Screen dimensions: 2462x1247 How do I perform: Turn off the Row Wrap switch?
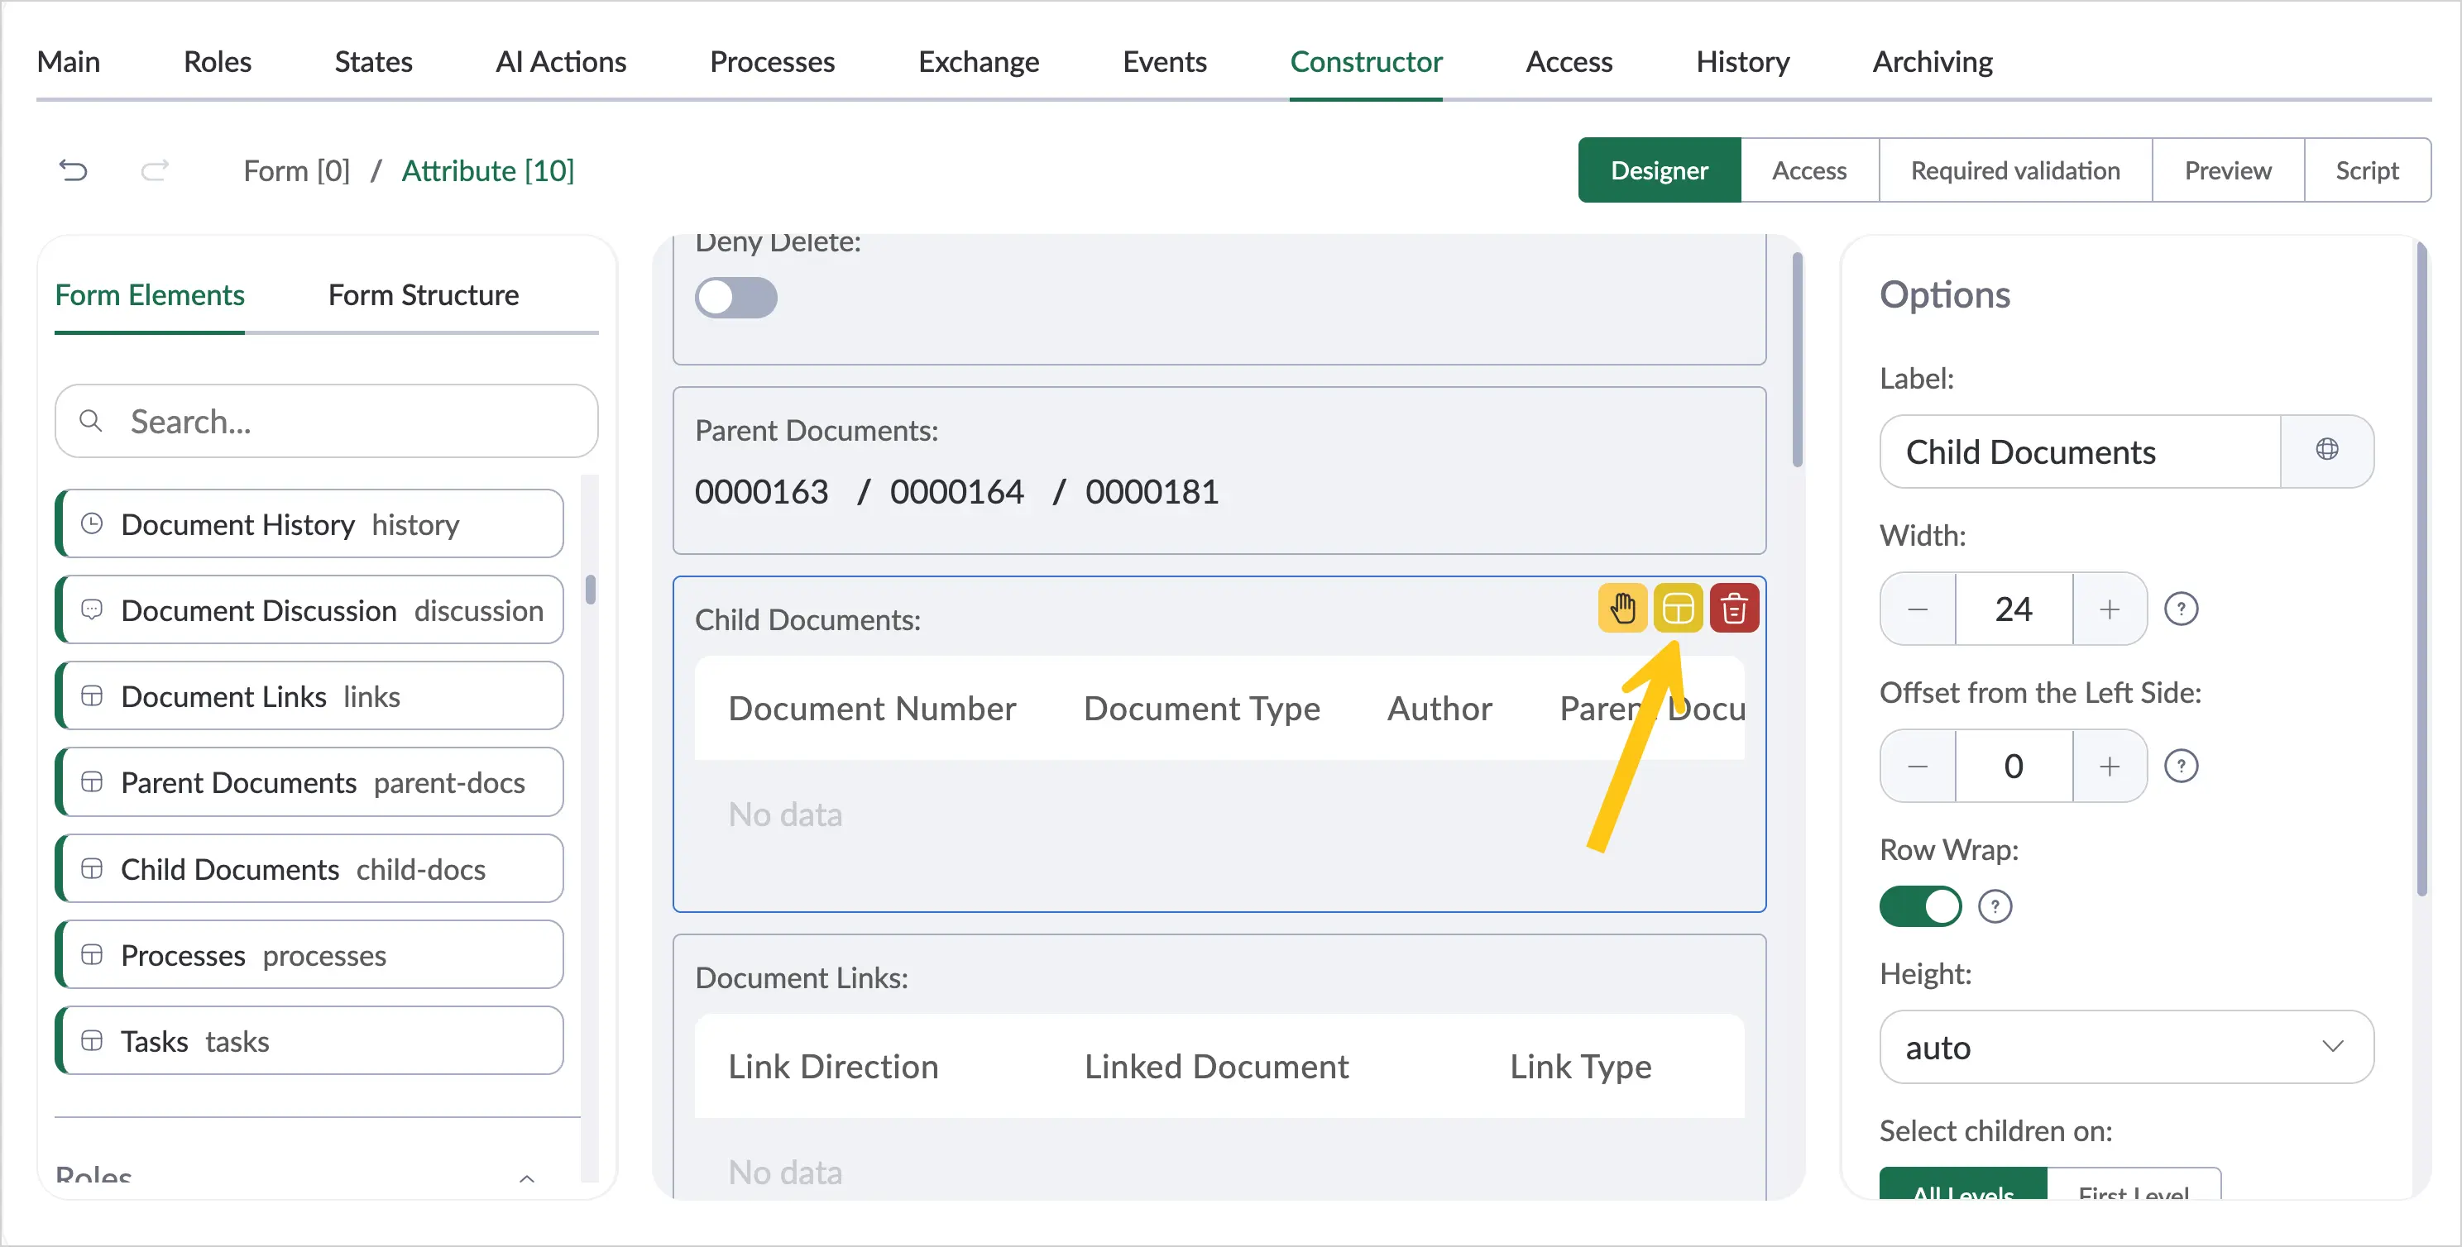click(x=1919, y=905)
